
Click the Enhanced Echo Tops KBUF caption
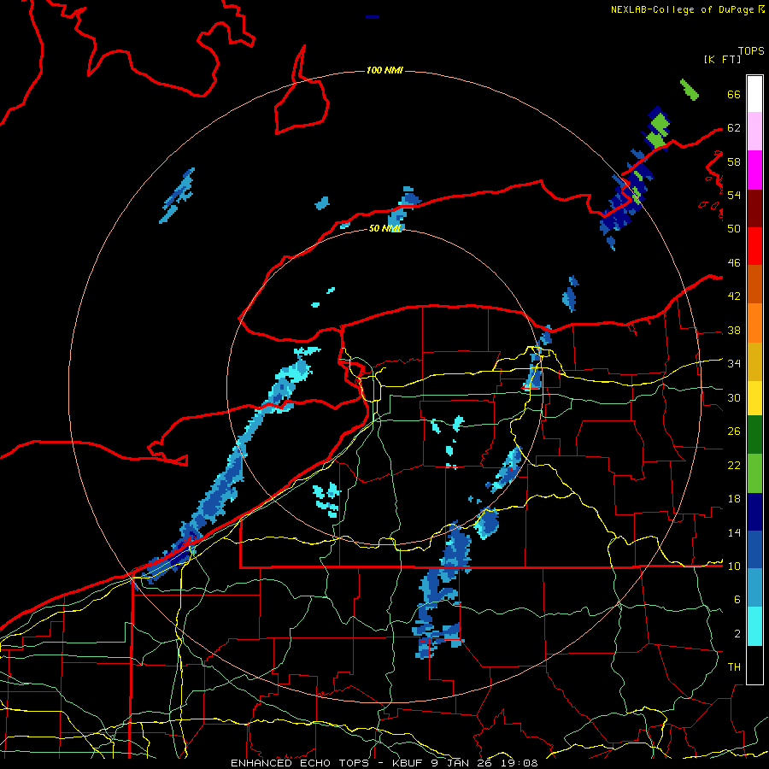(x=384, y=763)
